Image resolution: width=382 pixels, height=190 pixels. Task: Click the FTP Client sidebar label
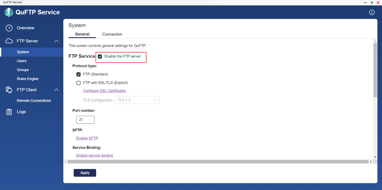click(x=27, y=90)
